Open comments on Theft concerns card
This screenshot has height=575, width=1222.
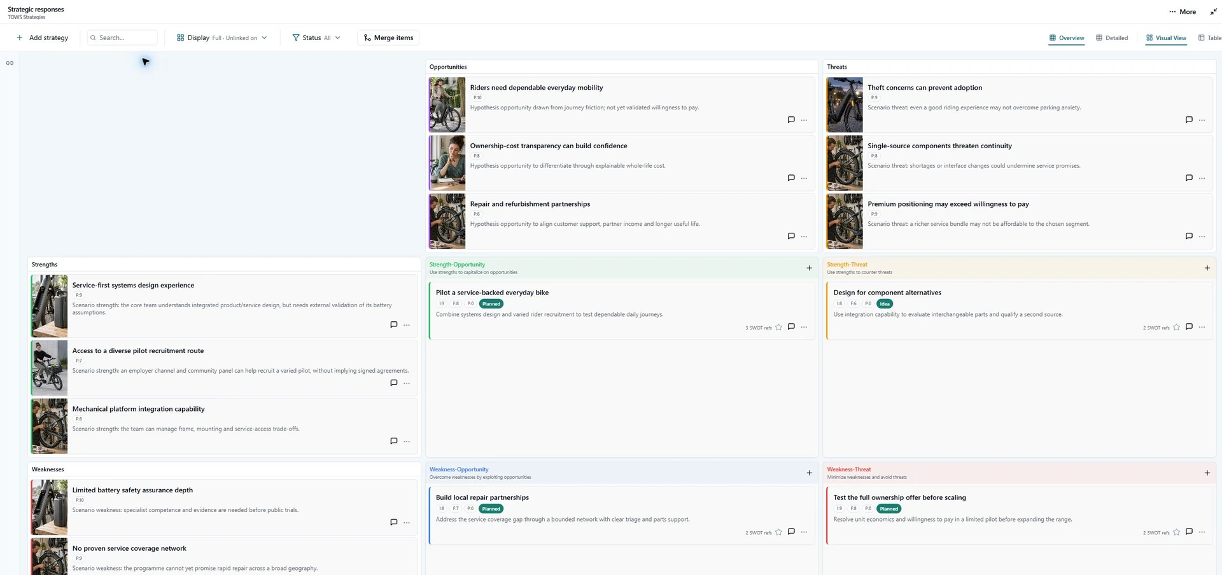[1189, 120]
